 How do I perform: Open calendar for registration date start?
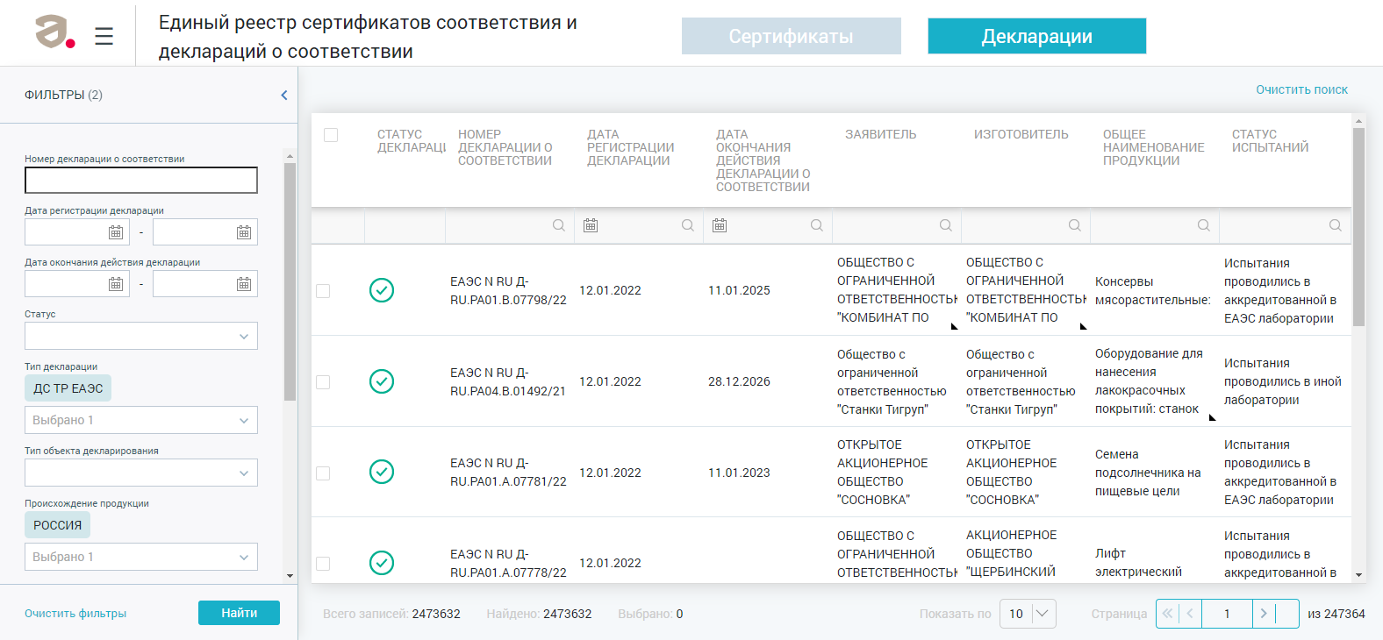pos(116,232)
